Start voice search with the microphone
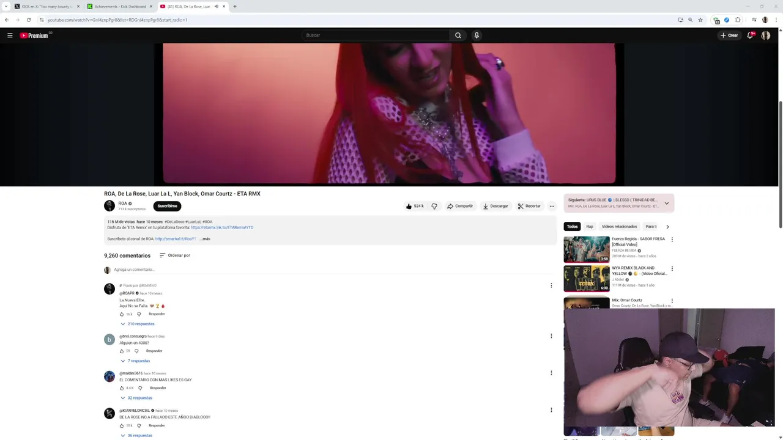Viewport: 783px width, 440px height. point(477,35)
